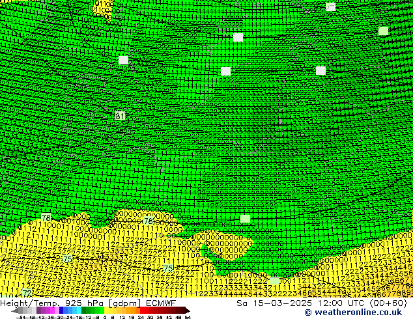Click the "81" height contour label
The image size is (413, 319).
tap(120, 115)
